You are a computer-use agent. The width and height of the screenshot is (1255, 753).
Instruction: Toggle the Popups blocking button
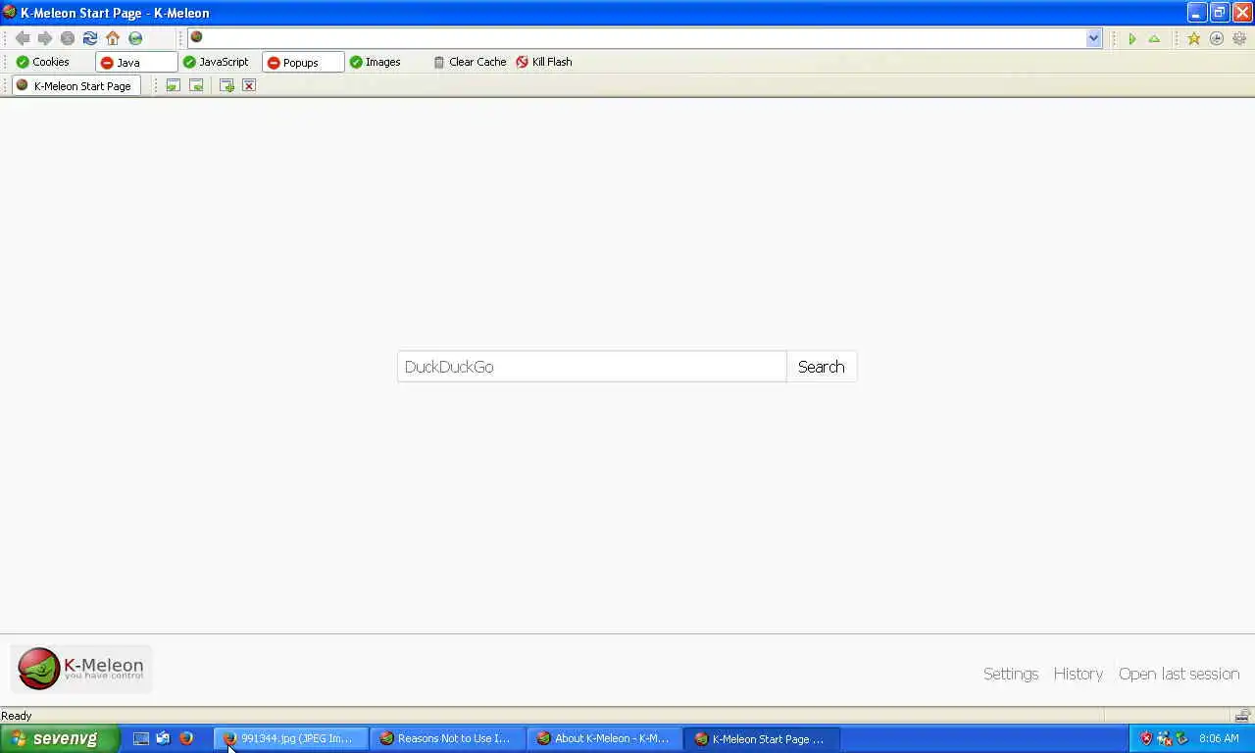tap(303, 62)
